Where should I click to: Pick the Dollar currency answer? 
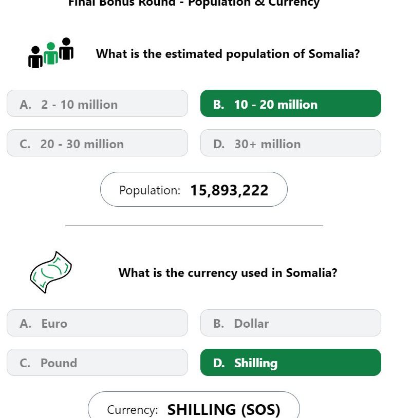tap(290, 323)
